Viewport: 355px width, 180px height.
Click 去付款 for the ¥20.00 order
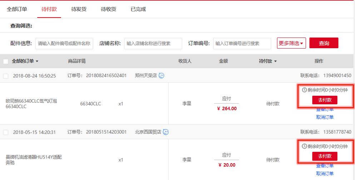tap(325, 156)
